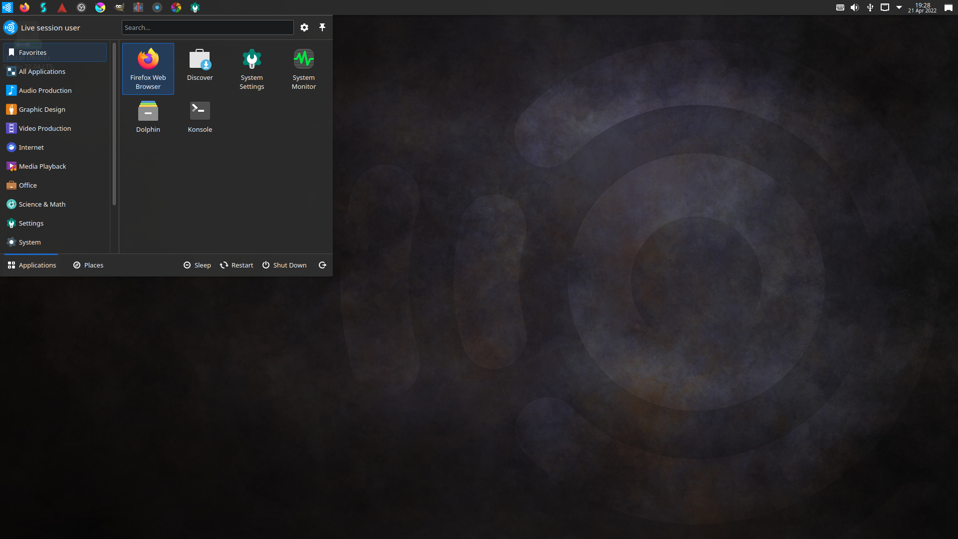Select the Internet category

coord(31,147)
